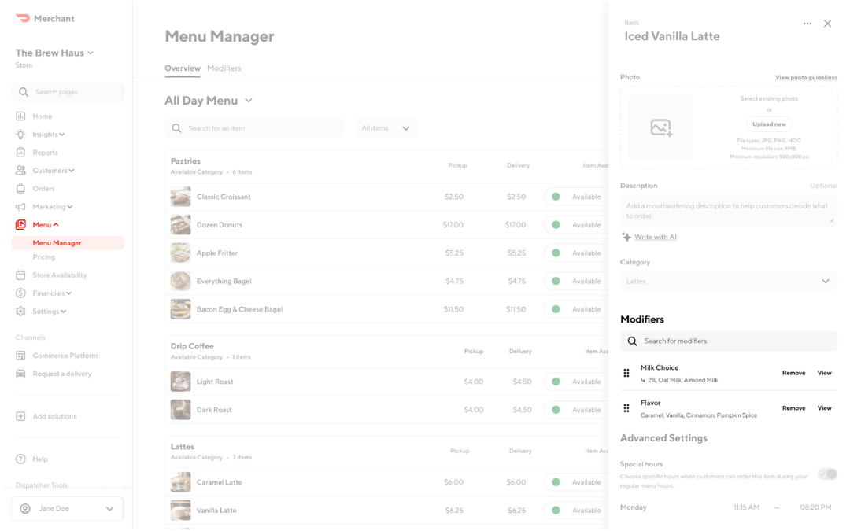Switch to the Modifiers tab
Image resolution: width=850 pixels, height=531 pixels.
coord(224,68)
